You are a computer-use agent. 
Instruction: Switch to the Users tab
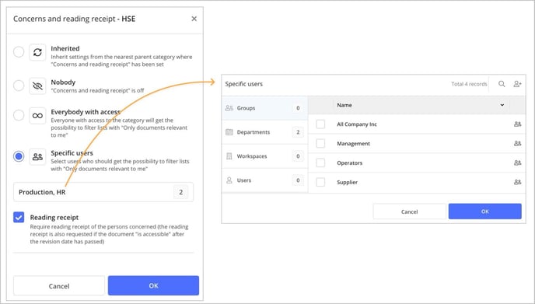click(264, 180)
